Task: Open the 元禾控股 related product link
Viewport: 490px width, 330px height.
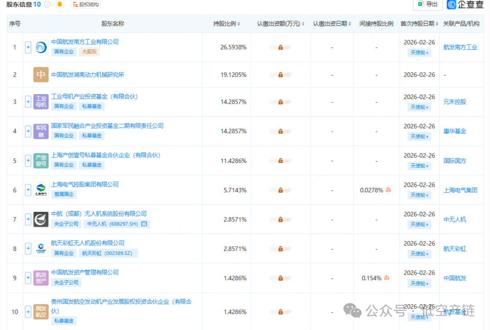Action: click(454, 102)
